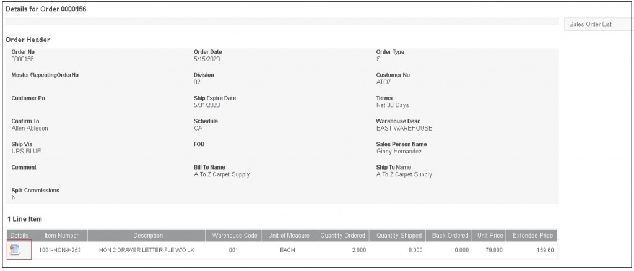
Task: Open the Sales Order List link
Action: [589, 24]
